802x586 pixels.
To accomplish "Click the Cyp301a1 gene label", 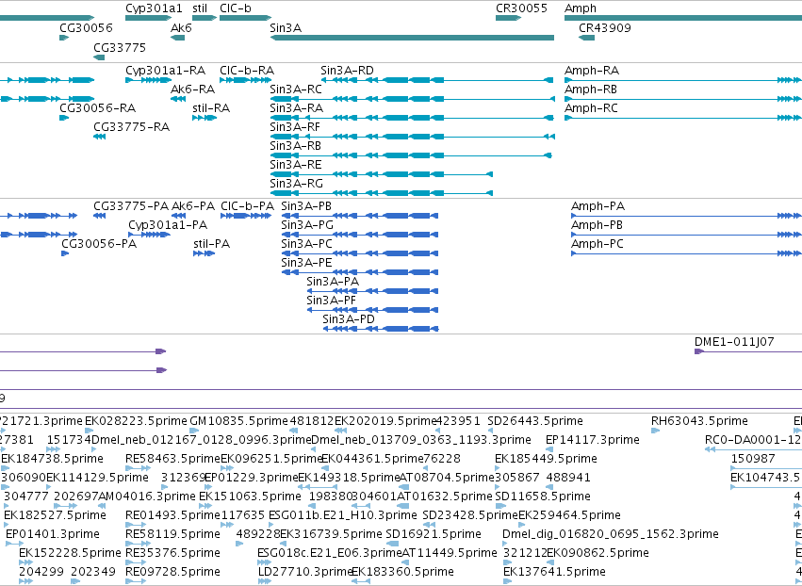I will click(154, 8).
